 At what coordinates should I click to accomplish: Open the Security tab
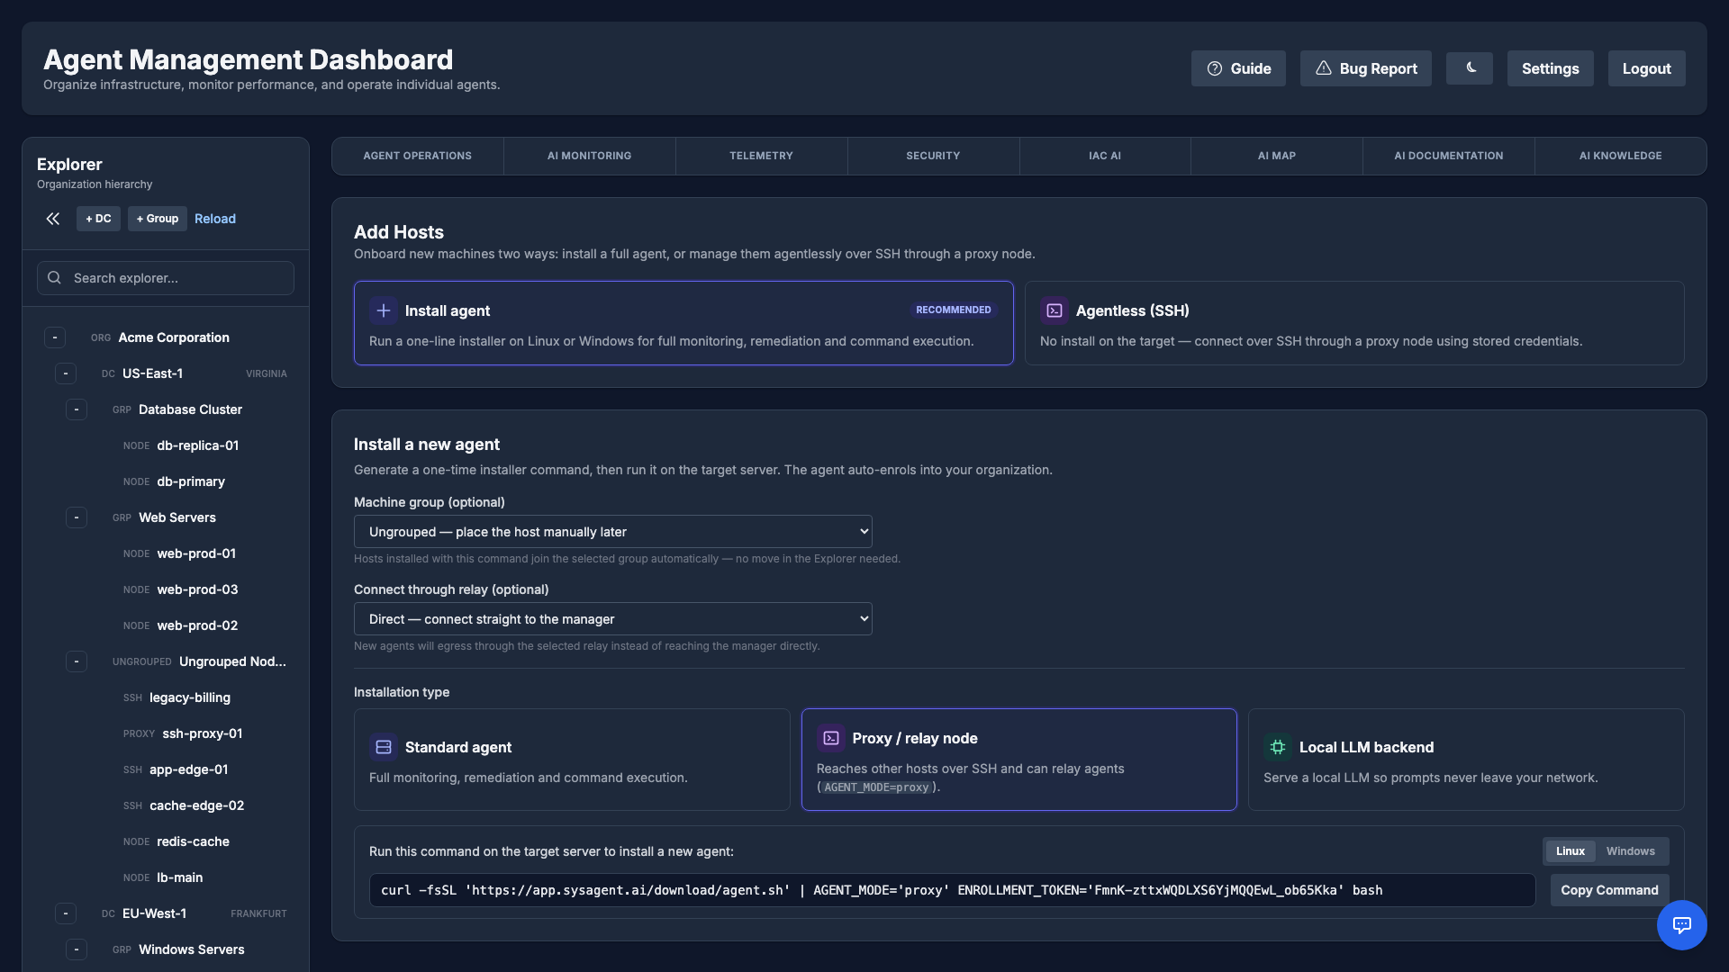click(x=933, y=156)
